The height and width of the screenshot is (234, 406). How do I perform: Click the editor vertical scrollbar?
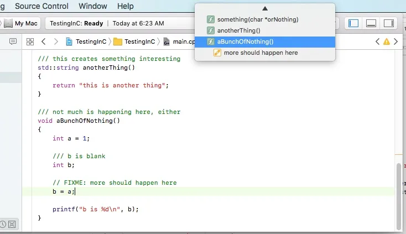coord(399,196)
